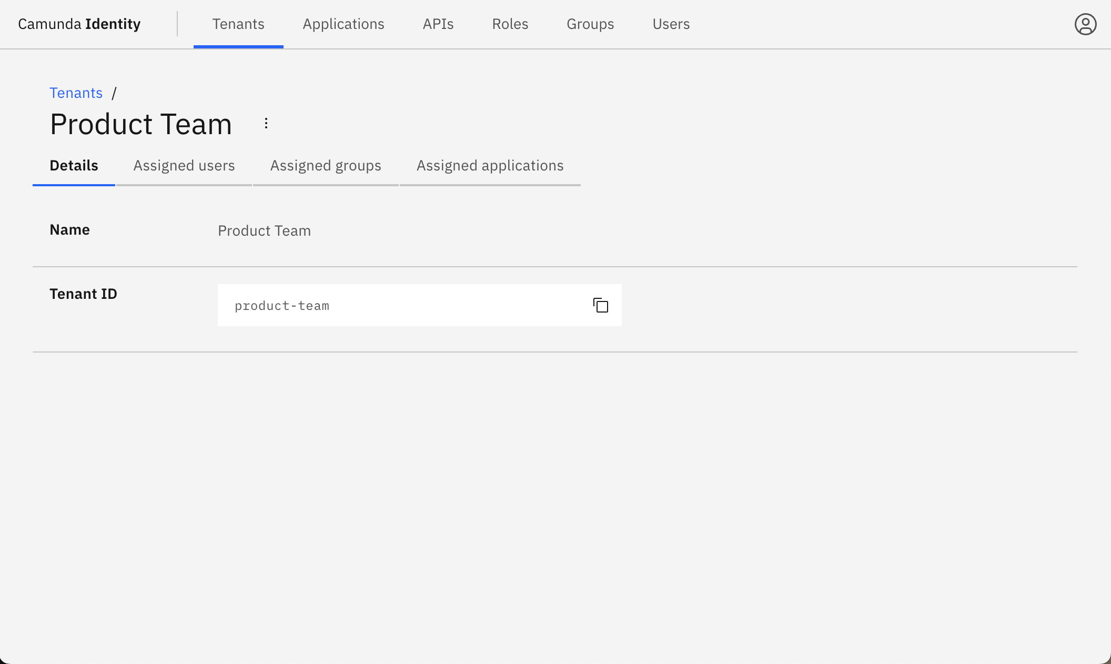Click the Tenant ID row label
This screenshot has height=664, width=1111.
tap(83, 294)
